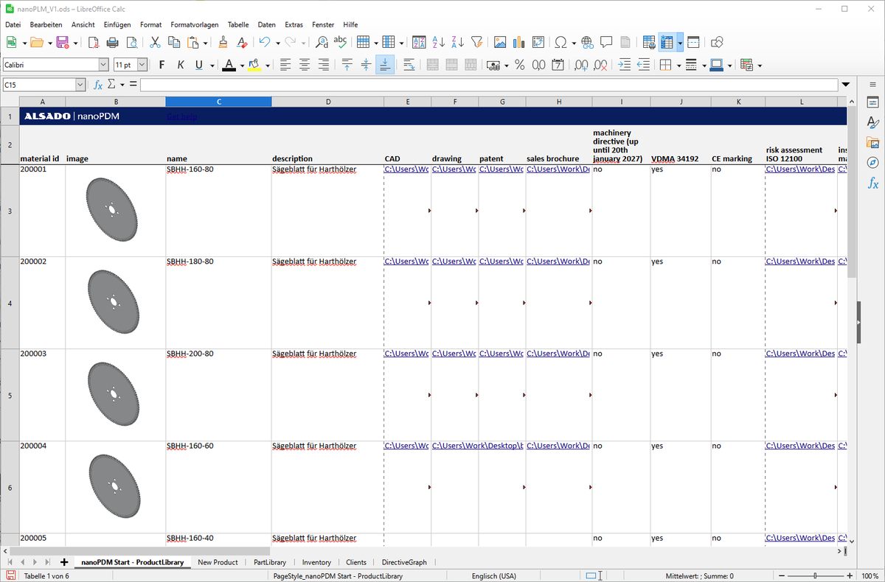Center cell text horizontally
The width and height of the screenshot is (885, 582).
coord(305,65)
